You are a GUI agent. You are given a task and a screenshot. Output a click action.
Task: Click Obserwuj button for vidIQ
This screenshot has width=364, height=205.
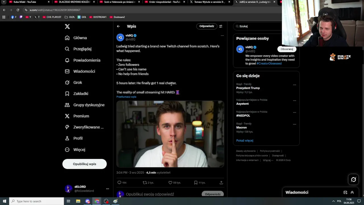pos(287,49)
